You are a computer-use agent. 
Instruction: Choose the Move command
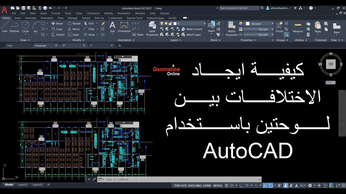click(x=57, y=23)
